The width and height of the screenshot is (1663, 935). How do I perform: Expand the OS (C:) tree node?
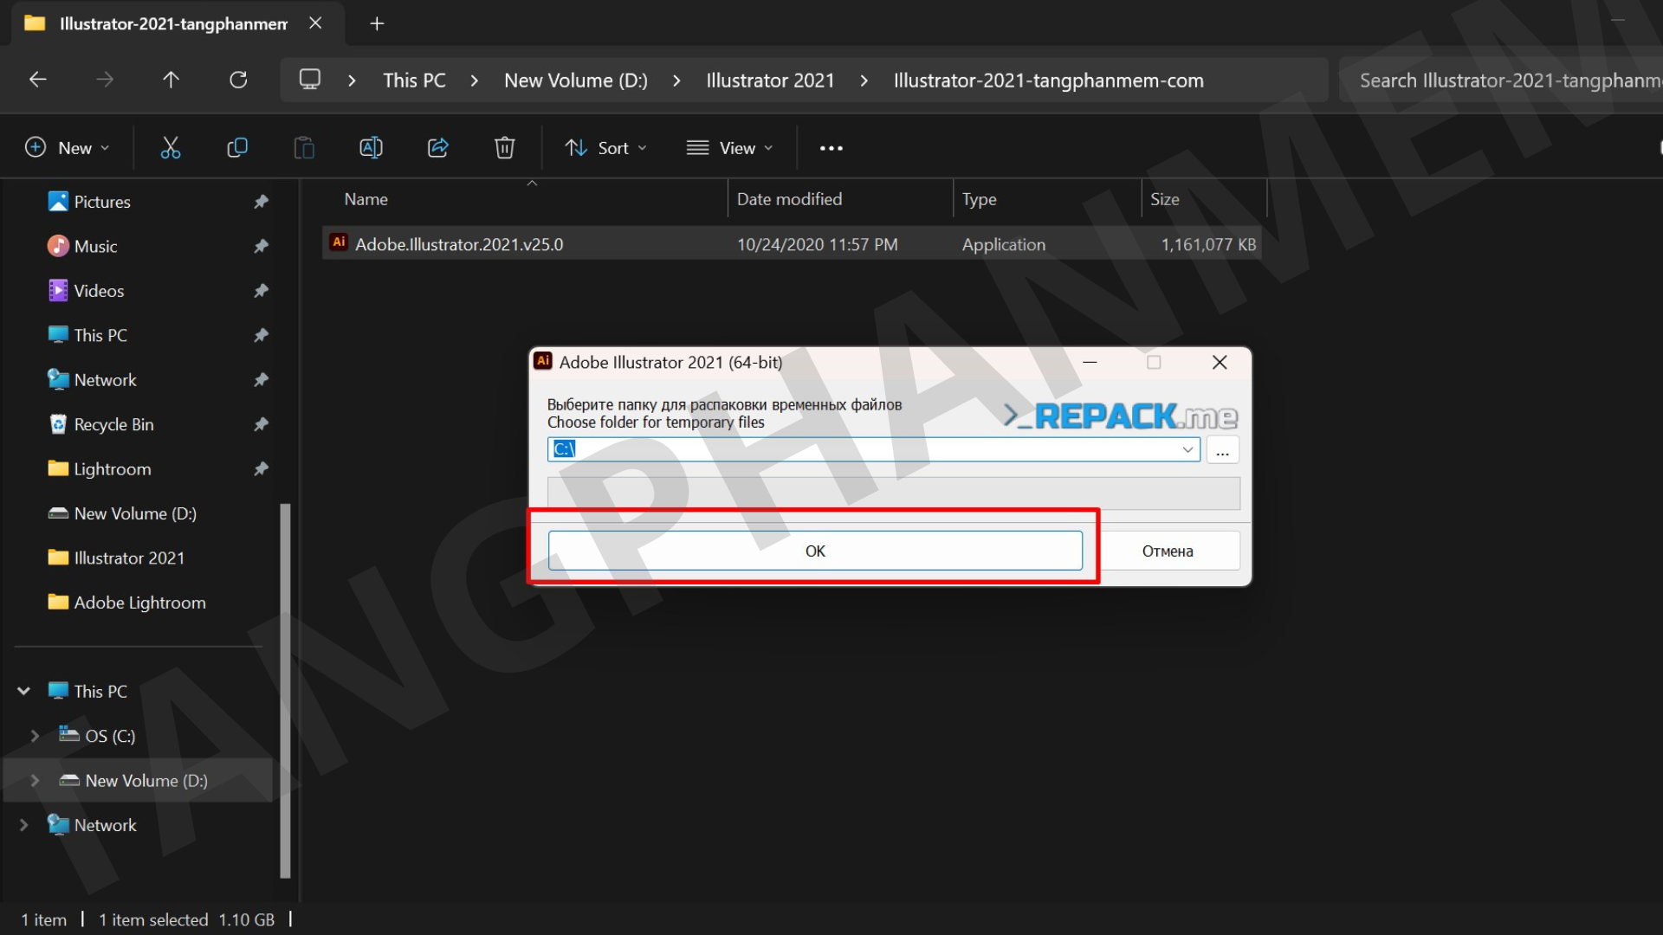[35, 736]
